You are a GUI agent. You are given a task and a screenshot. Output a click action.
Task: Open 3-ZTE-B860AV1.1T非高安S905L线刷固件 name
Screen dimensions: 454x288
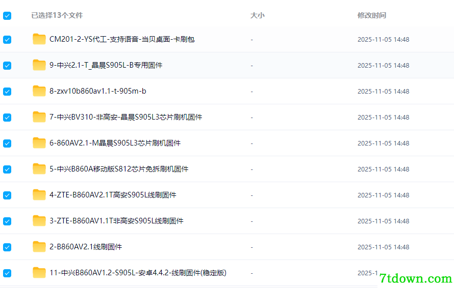pyautogui.click(x=116, y=221)
